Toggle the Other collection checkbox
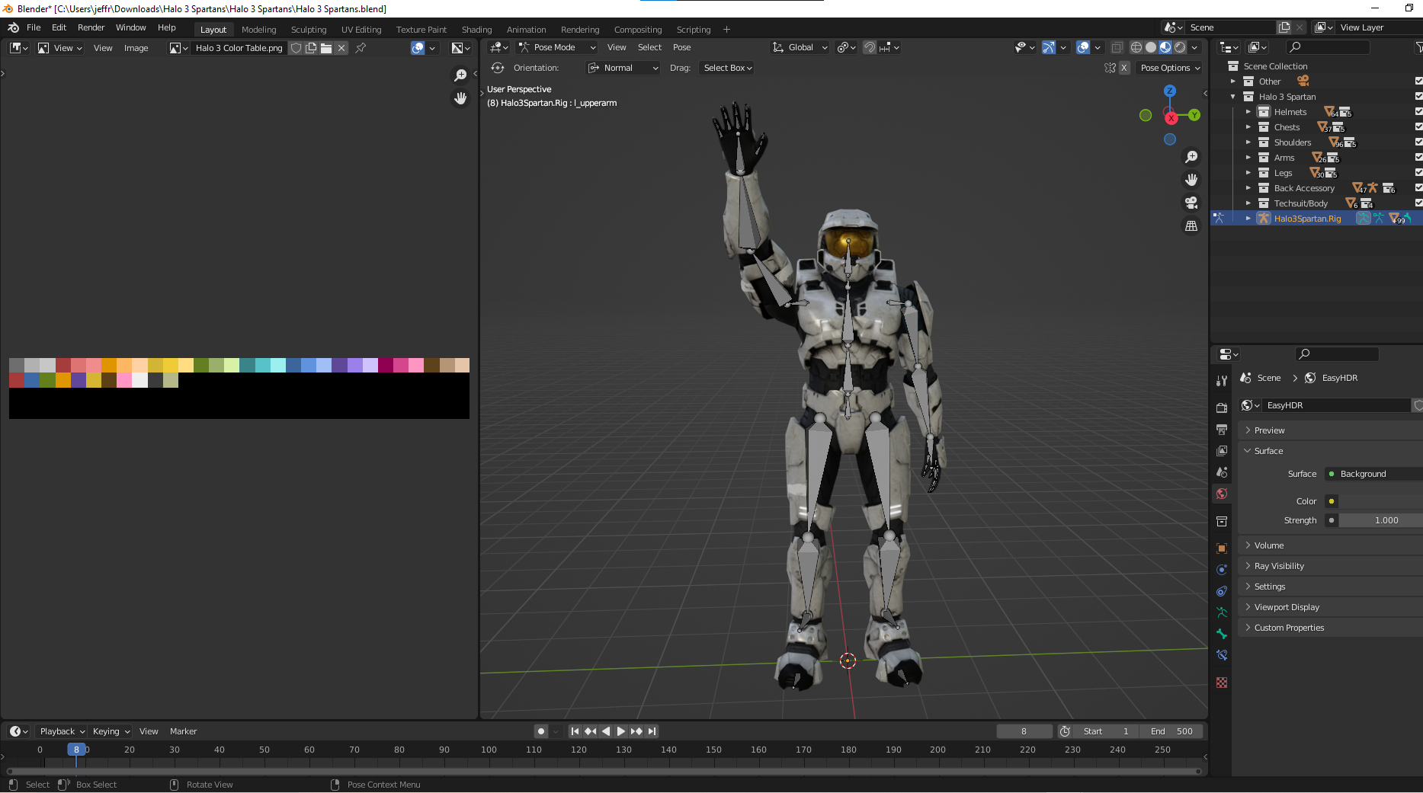Viewport: 1423px width, 793px height. pos(1418,82)
